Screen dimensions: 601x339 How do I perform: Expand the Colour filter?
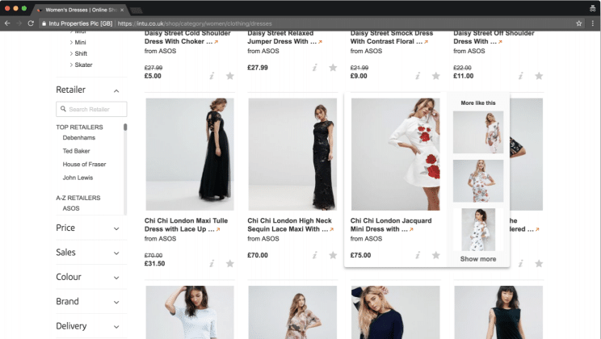pyautogui.click(x=116, y=277)
